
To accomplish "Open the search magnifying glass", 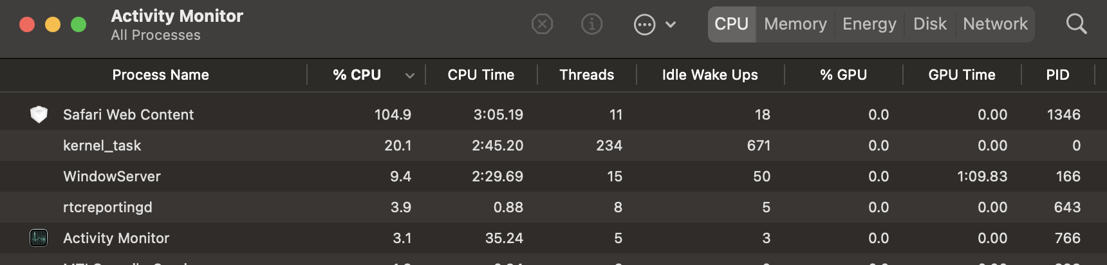I will coord(1076,24).
